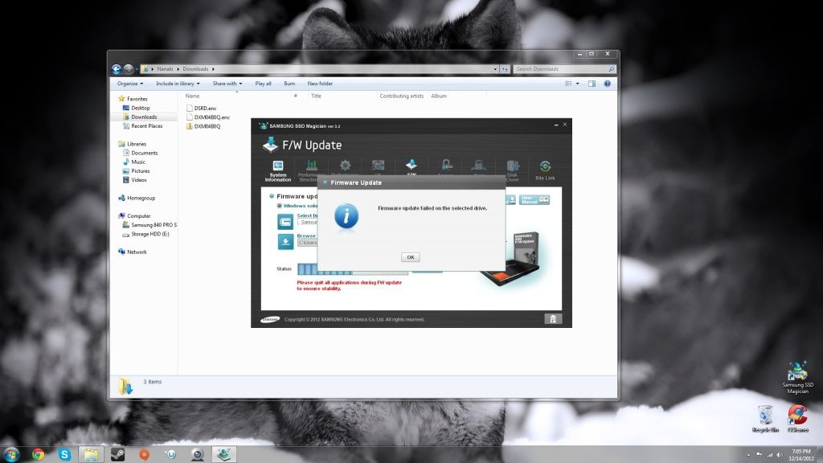Open the Include in library dropdown
The height and width of the screenshot is (463, 823).
click(178, 84)
